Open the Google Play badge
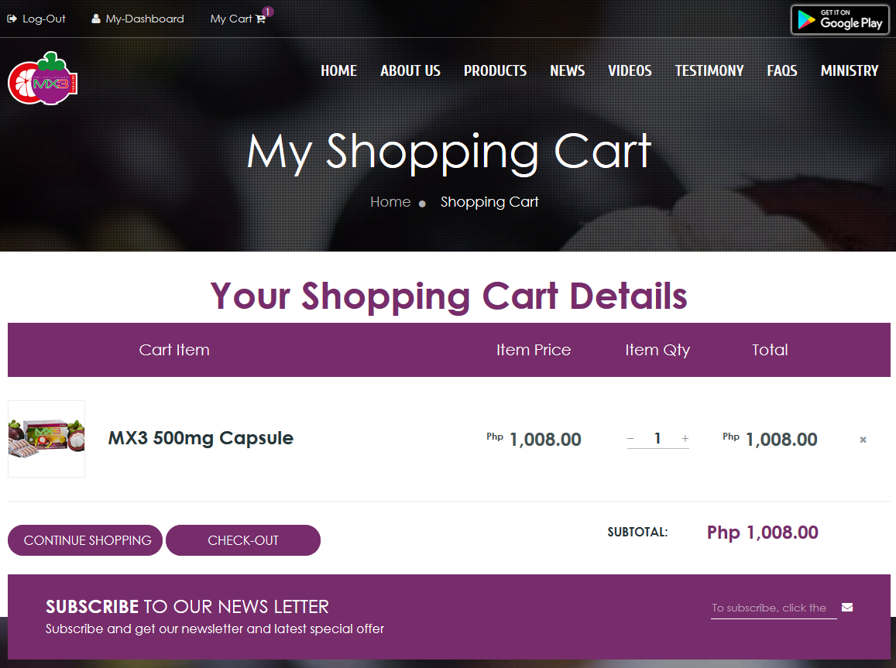The height and width of the screenshot is (668, 896). (x=839, y=19)
